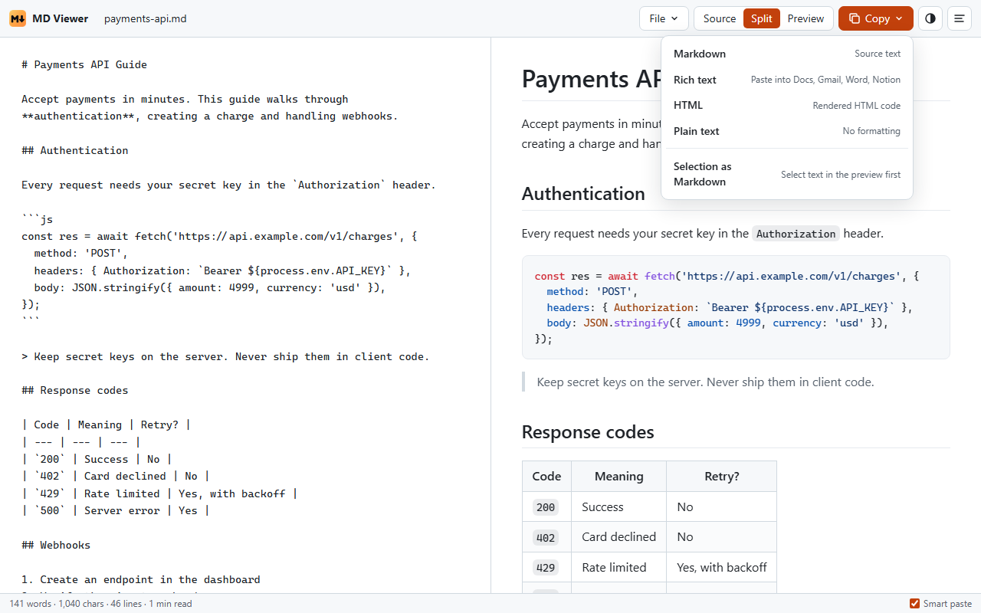
Task: Click the '## Authentication' source line
Action: 75,150
